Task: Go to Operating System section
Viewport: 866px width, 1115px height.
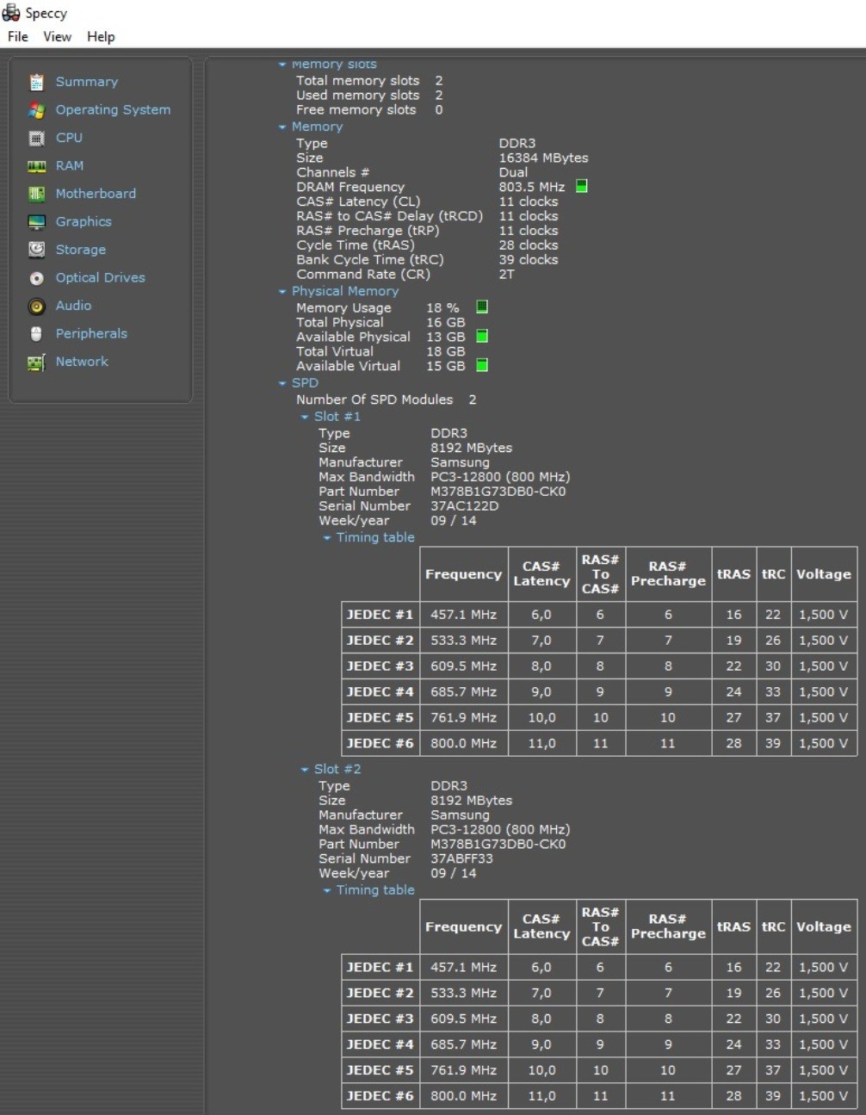Action: click(113, 109)
